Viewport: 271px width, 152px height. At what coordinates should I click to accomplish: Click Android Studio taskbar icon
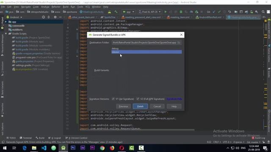(63, 148)
